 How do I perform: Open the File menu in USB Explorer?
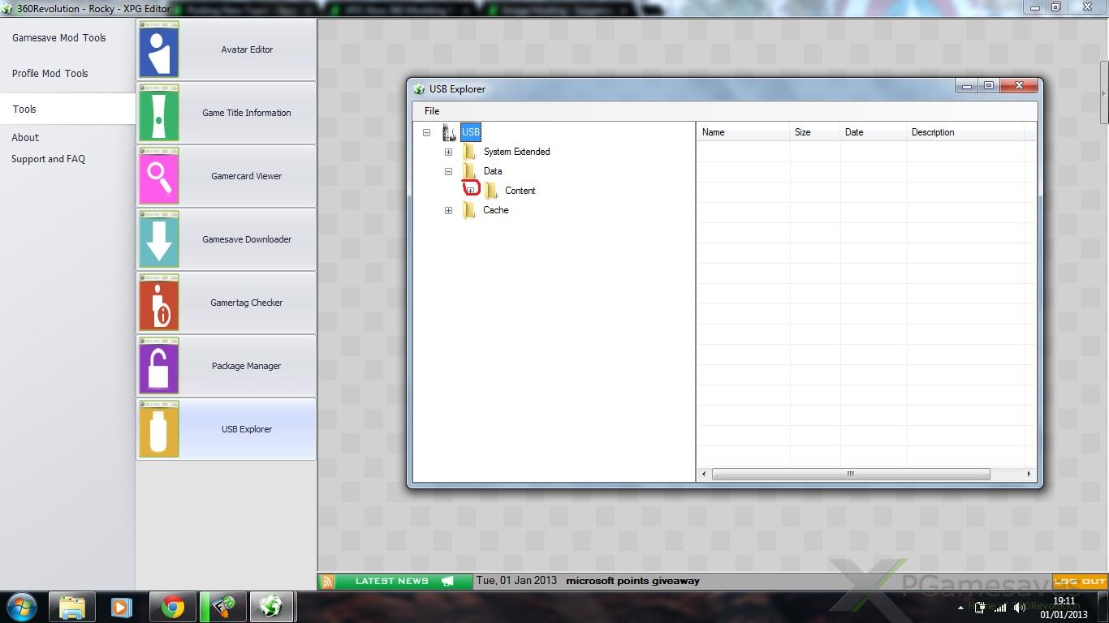(x=432, y=111)
